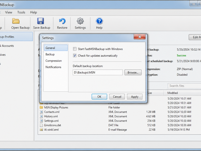Close the Settings dialog with red X
The image size is (201, 151).
coord(140,37)
